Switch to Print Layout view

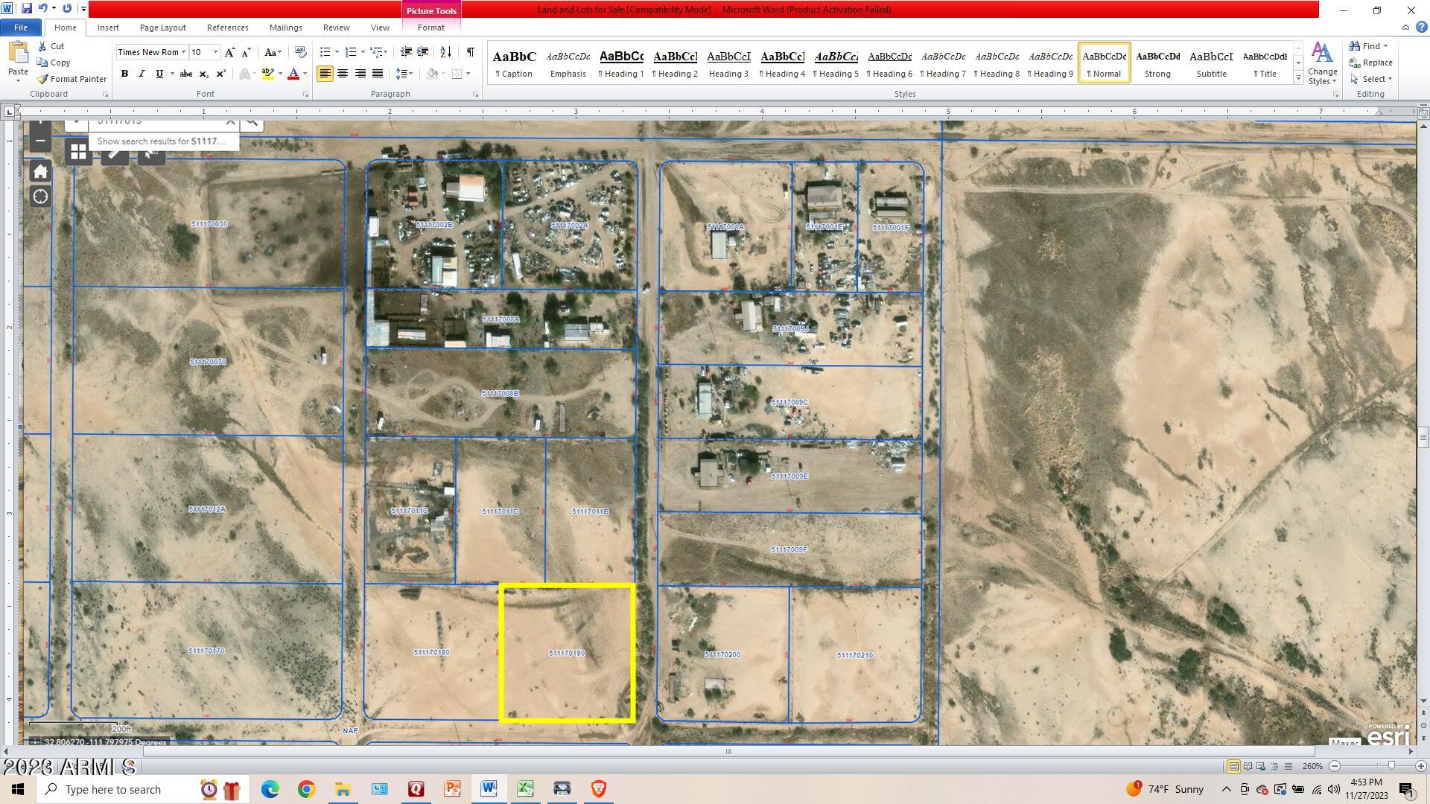click(x=1234, y=766)
